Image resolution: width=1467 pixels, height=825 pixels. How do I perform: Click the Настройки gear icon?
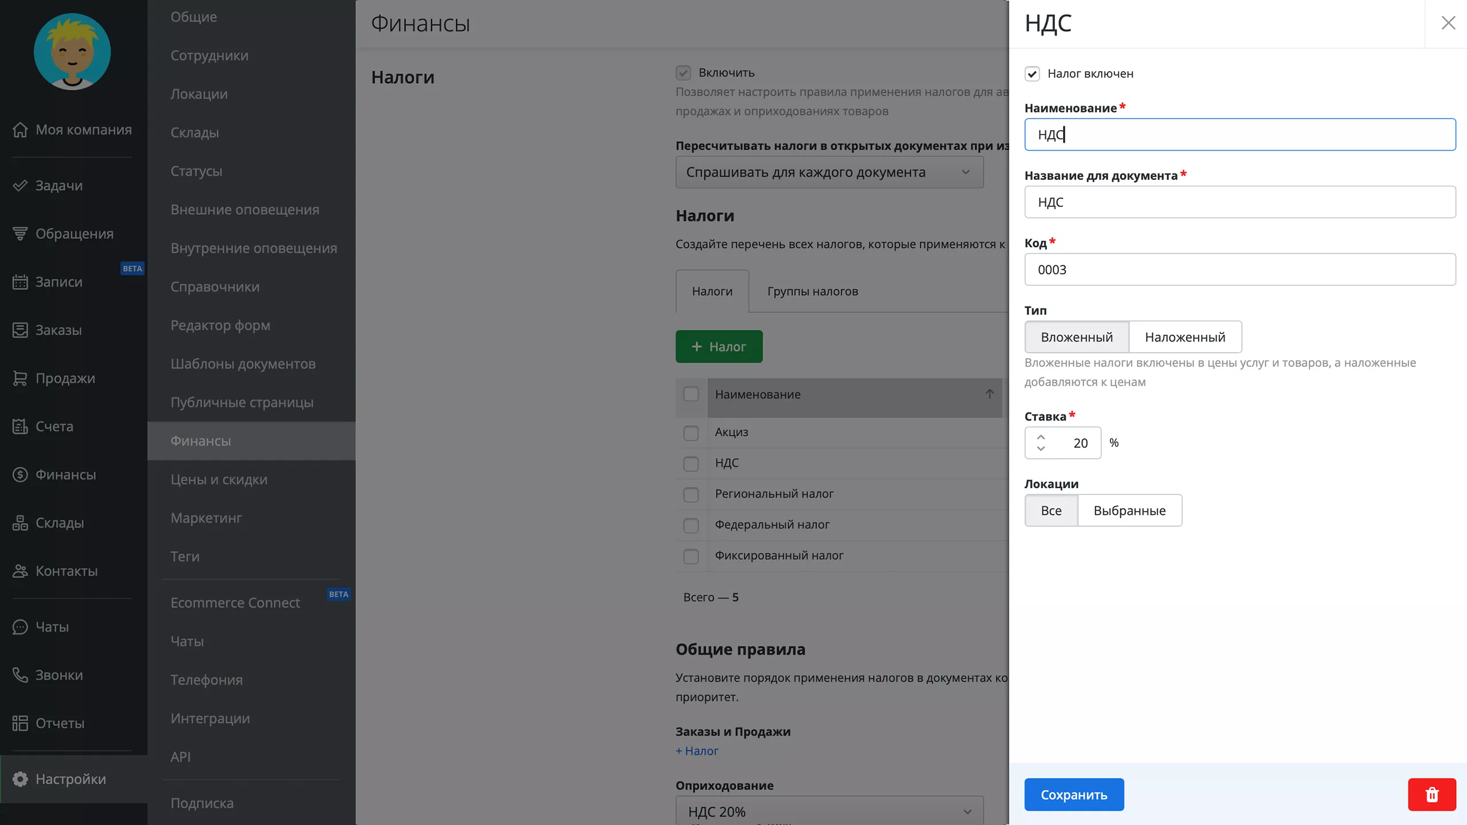point(20,779)
